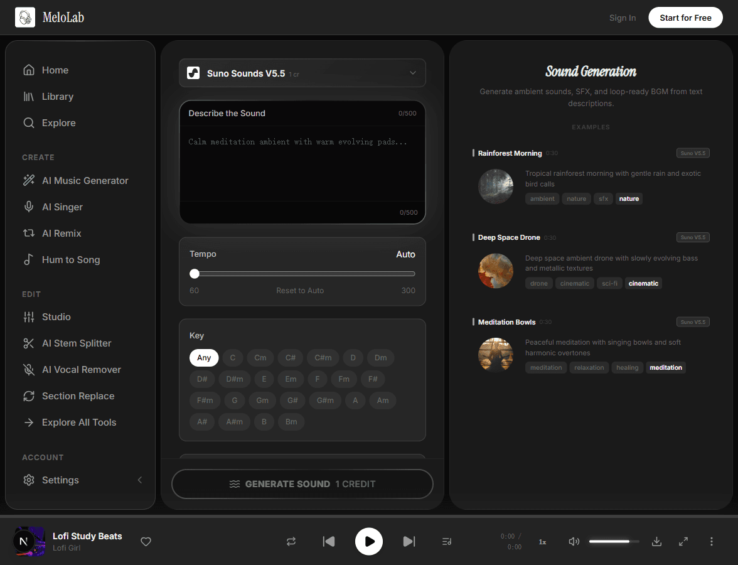Select key Cm
738x565 pixels.
point(260,358)
